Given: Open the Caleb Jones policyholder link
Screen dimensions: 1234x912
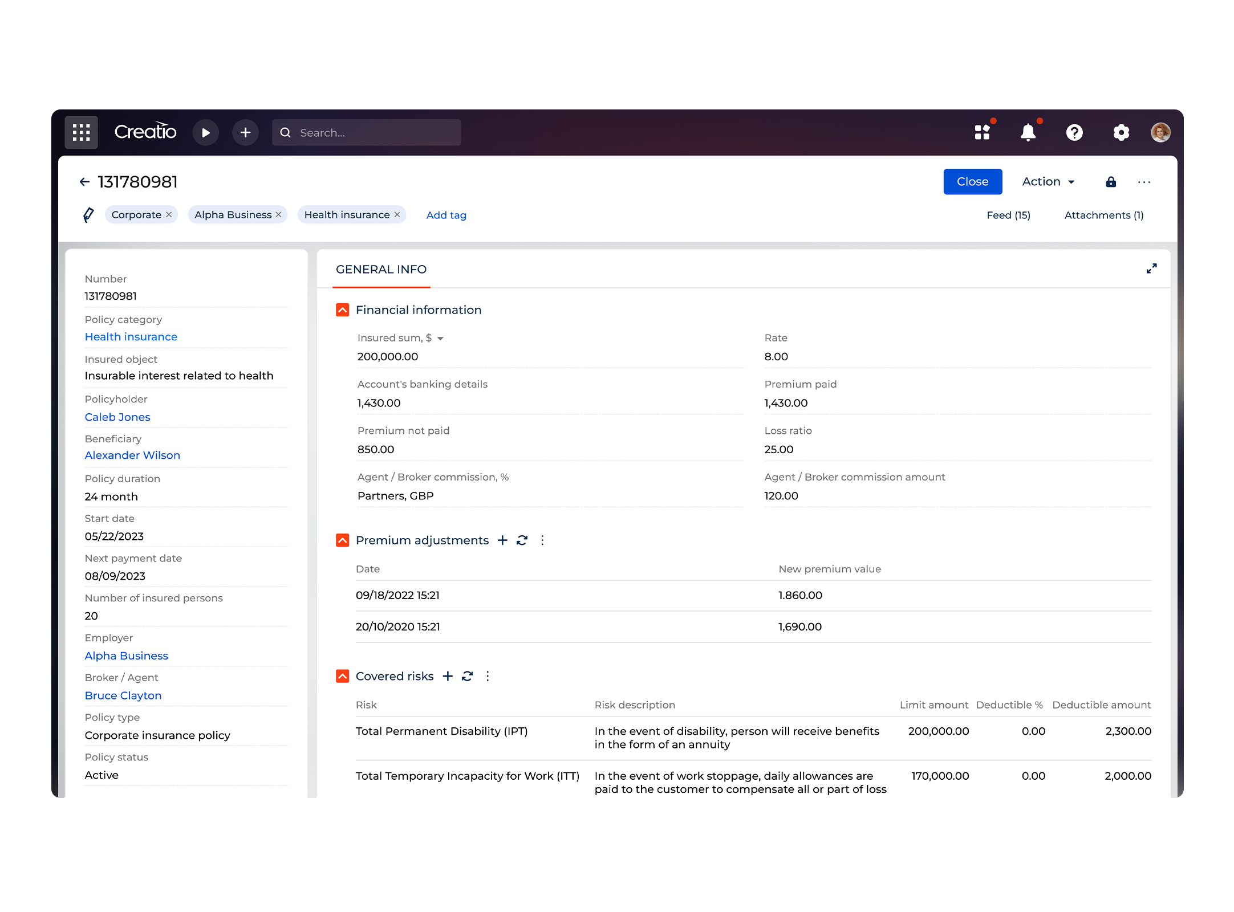Looking at the screenshot, I should click(x=117, y=417).
